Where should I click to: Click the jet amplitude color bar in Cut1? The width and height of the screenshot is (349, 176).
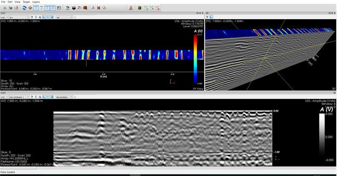point(195,59)
